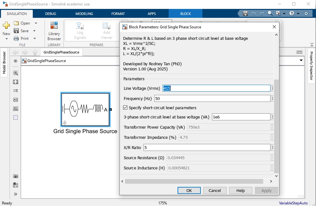Click the Image annotation palette icon
Screen dimensions: 316x206
tap(16, 109)
